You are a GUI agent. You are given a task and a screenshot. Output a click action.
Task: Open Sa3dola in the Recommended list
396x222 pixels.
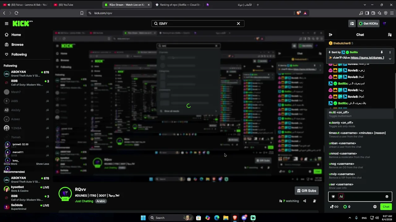click(26, 207)
